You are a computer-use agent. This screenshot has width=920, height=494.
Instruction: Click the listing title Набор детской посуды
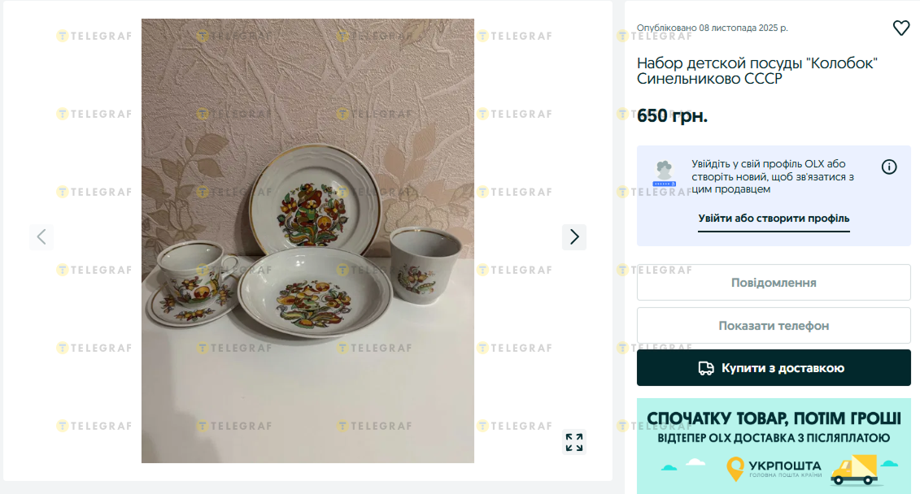click(x=757, y=71)
